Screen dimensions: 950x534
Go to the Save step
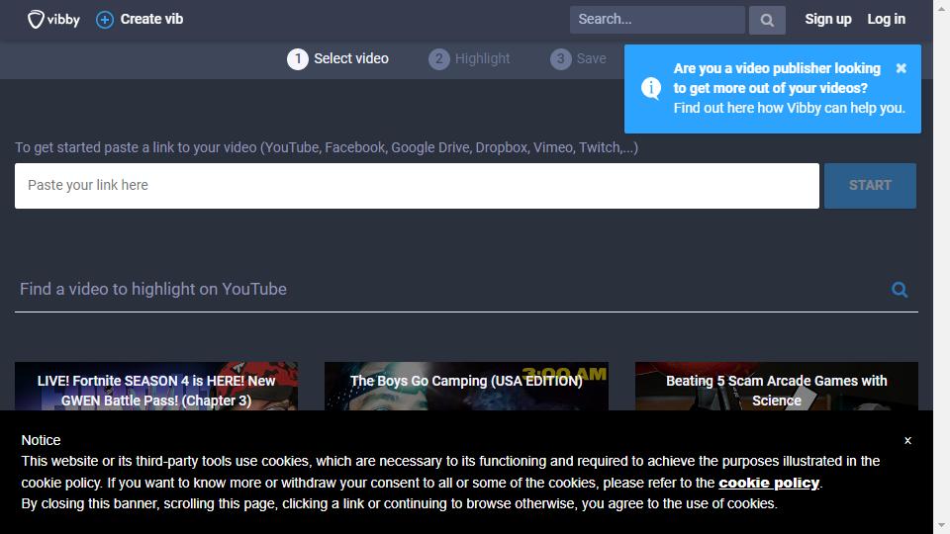click(x=592, y=58)
